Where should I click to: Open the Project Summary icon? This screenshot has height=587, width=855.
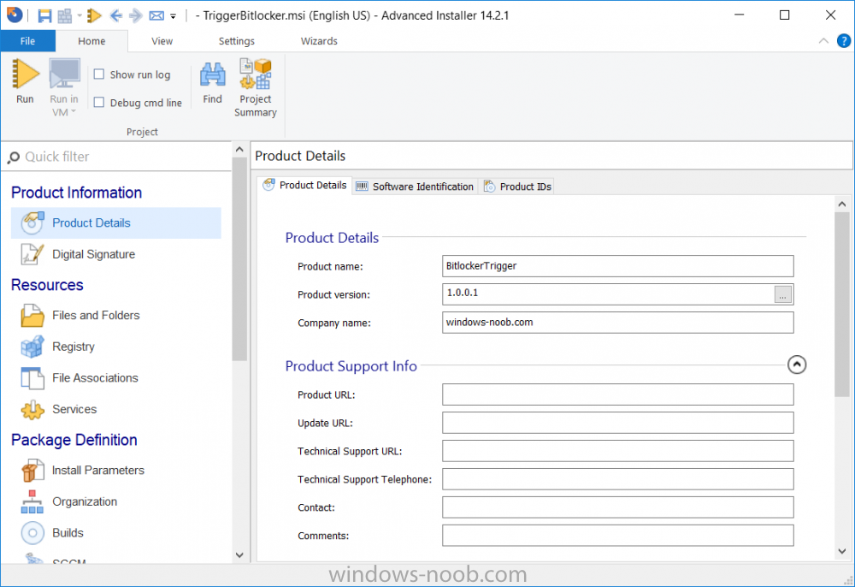click(x=255, y=86)
